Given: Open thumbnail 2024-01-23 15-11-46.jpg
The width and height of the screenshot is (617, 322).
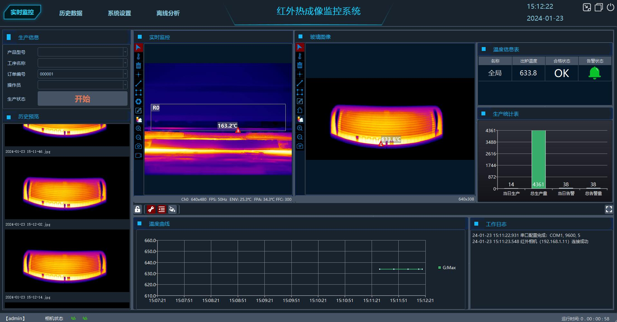Looking at the screenshot, I should click(x=67, y=135).
